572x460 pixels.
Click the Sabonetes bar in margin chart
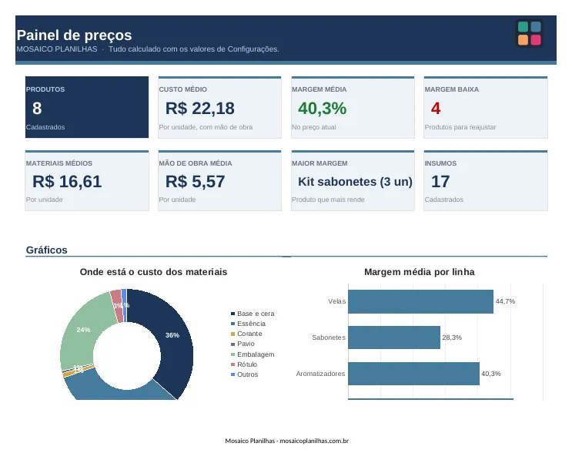coord(394,337)
